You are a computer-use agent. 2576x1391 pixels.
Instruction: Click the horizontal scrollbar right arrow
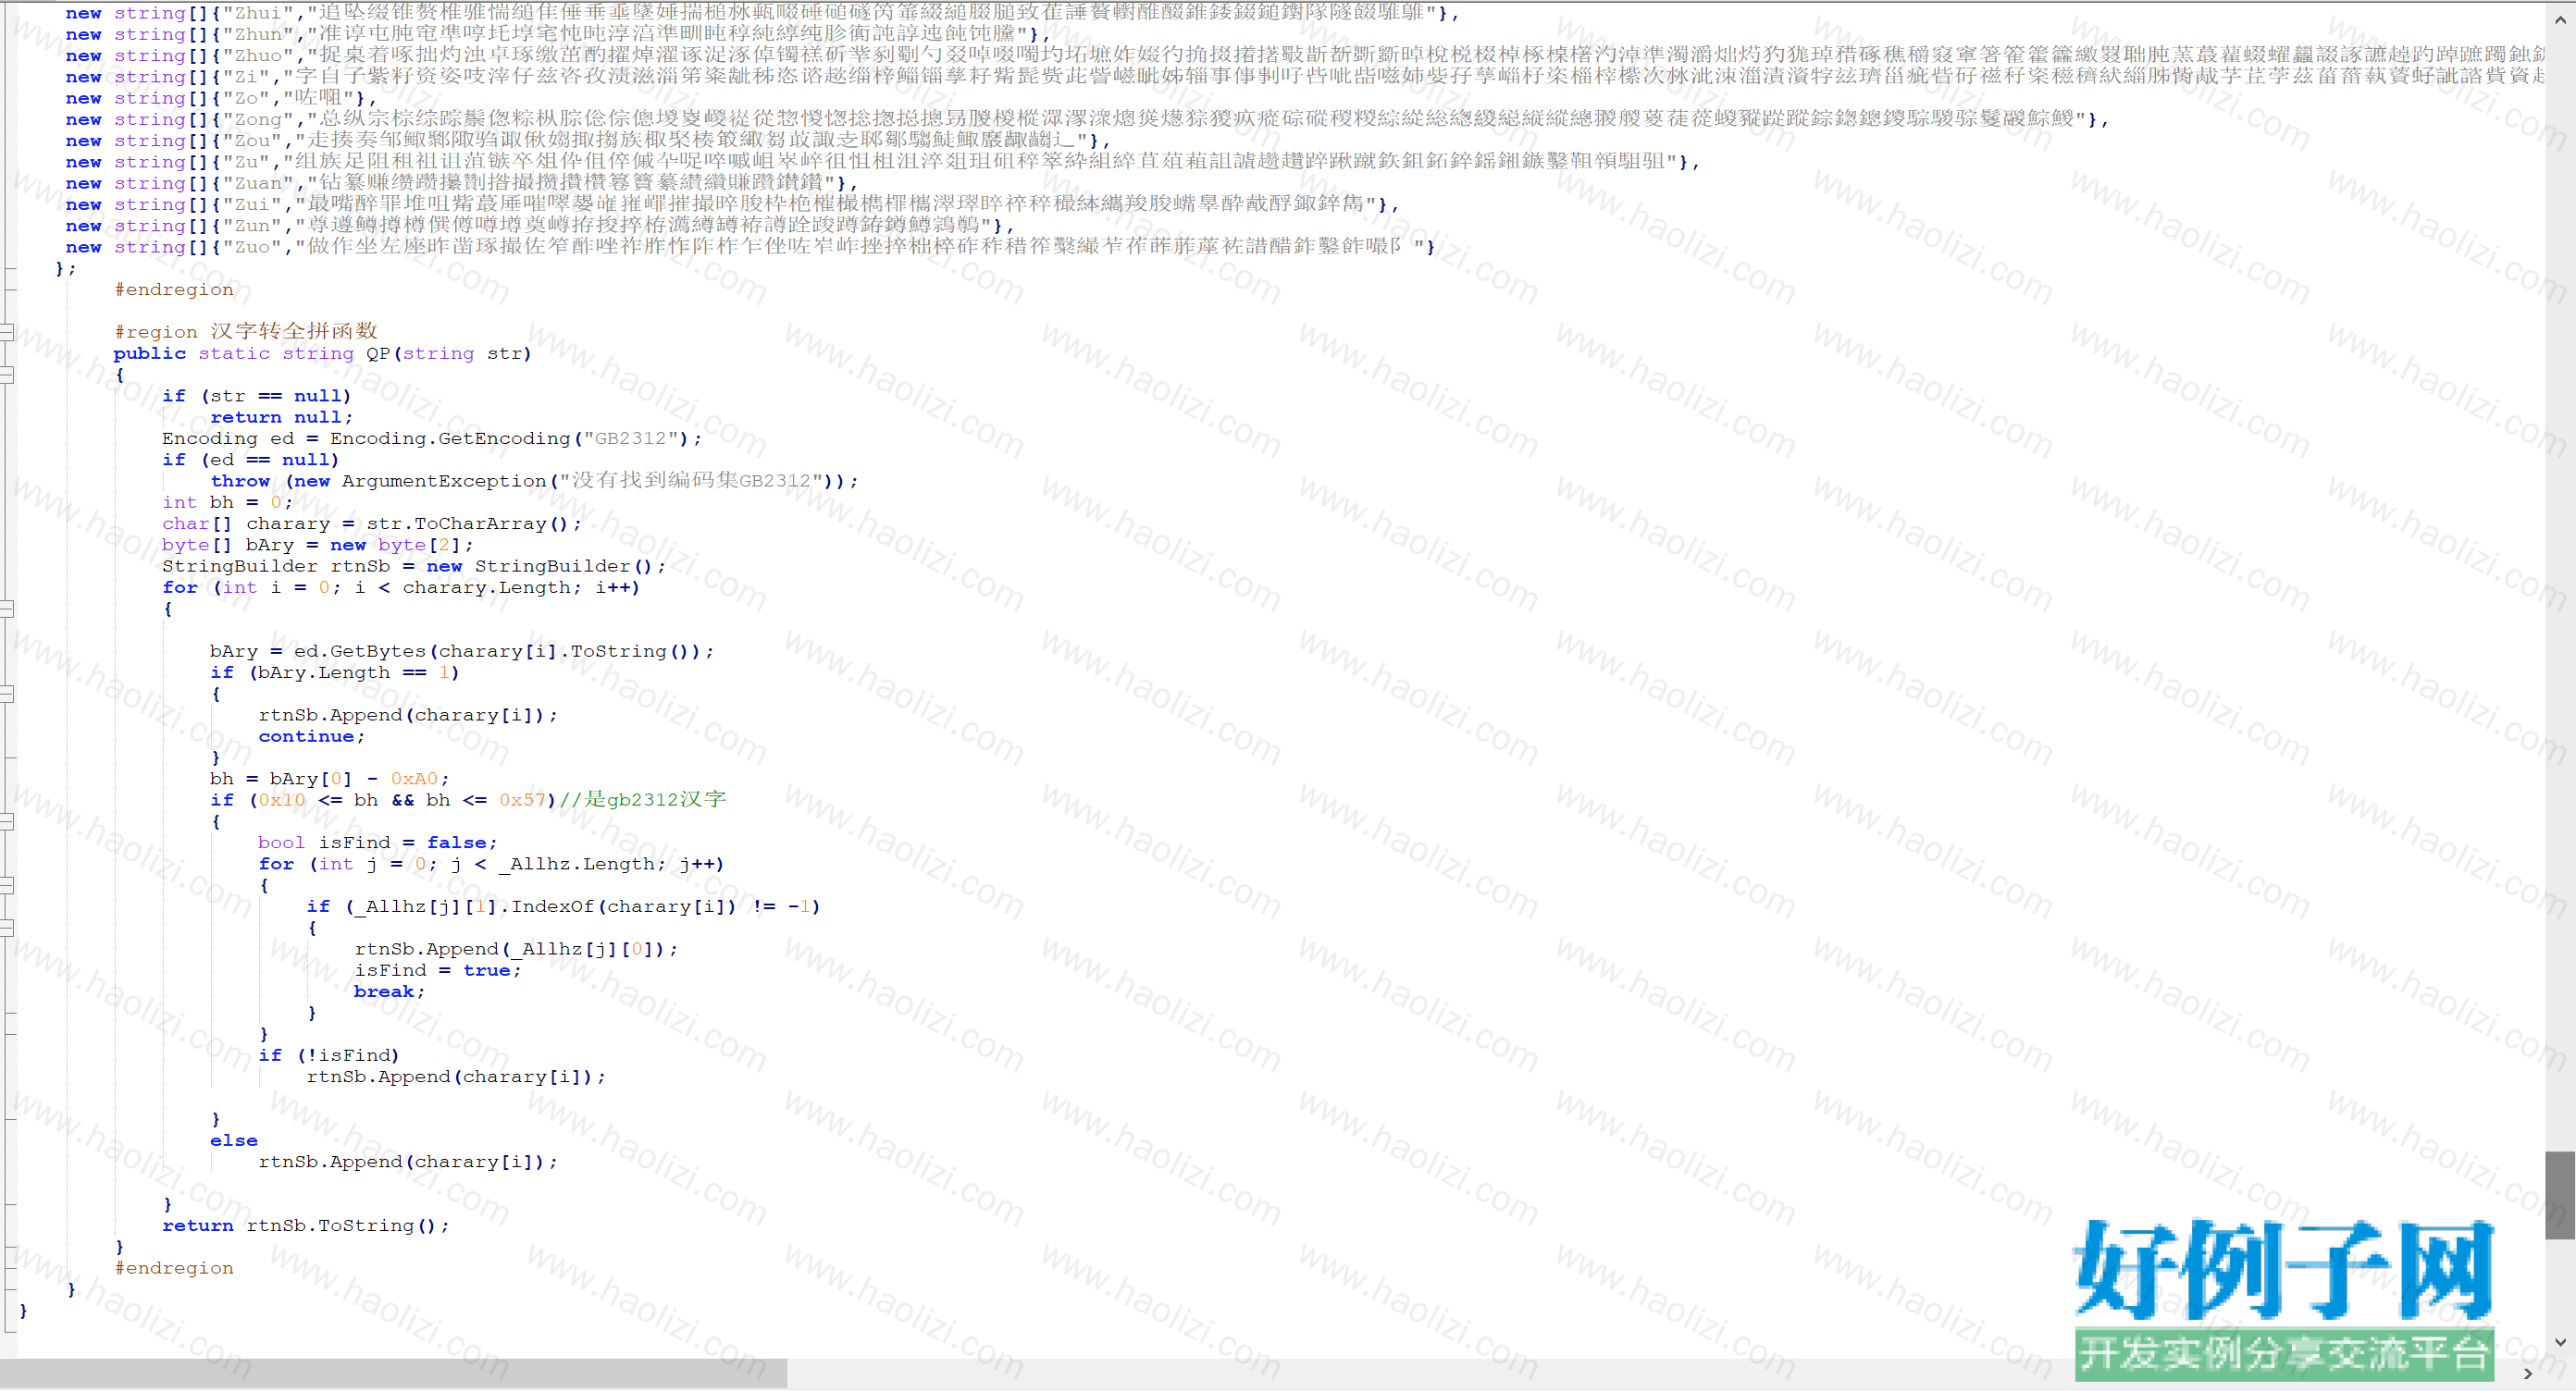click(2528, 1374)
